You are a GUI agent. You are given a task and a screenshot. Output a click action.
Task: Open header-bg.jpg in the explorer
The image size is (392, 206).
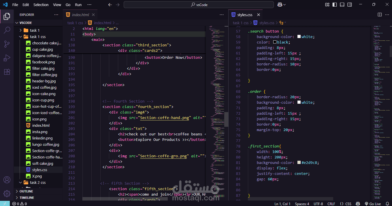pos(44,81)
